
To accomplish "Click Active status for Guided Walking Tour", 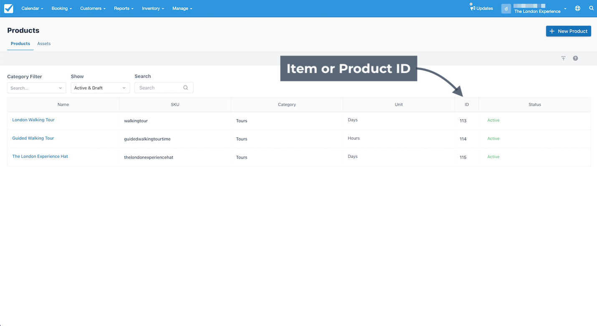I will pyautogui.click(x=493, y=139).
